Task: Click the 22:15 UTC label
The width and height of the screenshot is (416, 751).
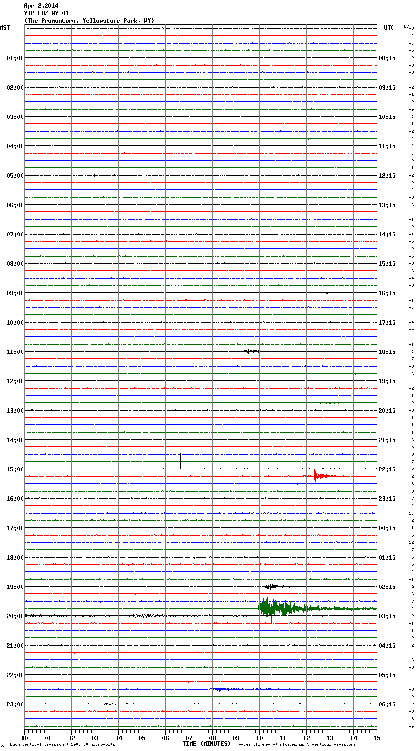Action: coord(387,469)
